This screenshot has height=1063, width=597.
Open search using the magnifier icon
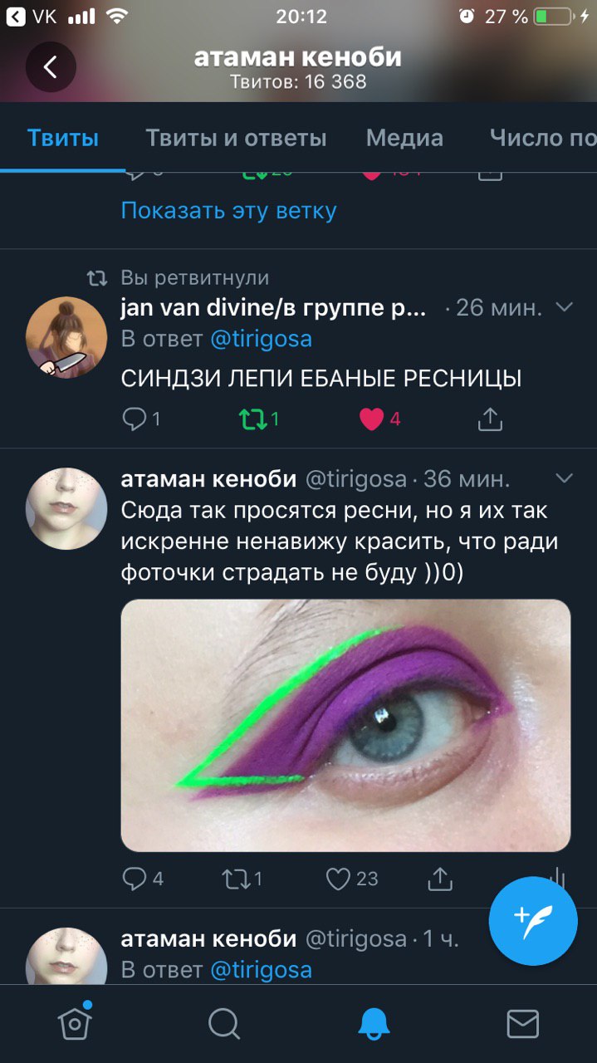click(224, 1024)
